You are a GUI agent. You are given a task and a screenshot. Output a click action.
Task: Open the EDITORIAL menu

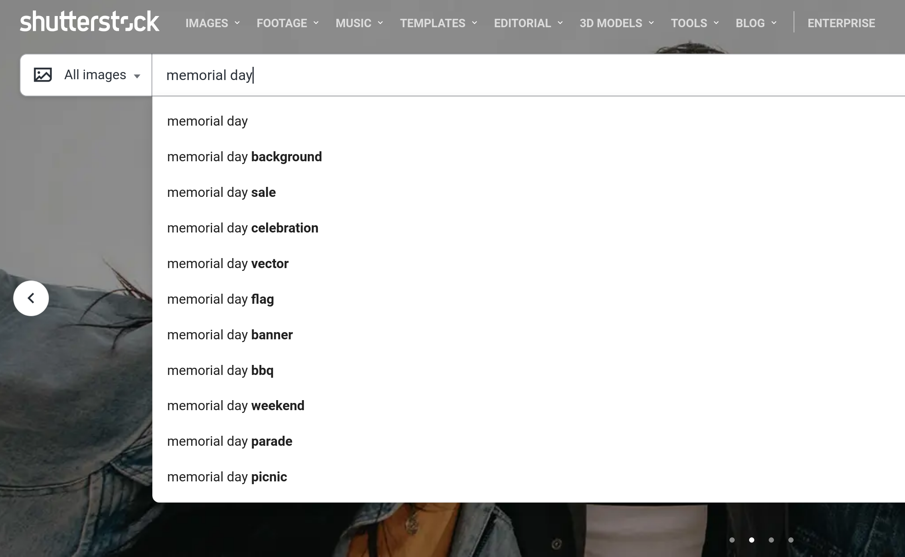click(x=523, y=23)
